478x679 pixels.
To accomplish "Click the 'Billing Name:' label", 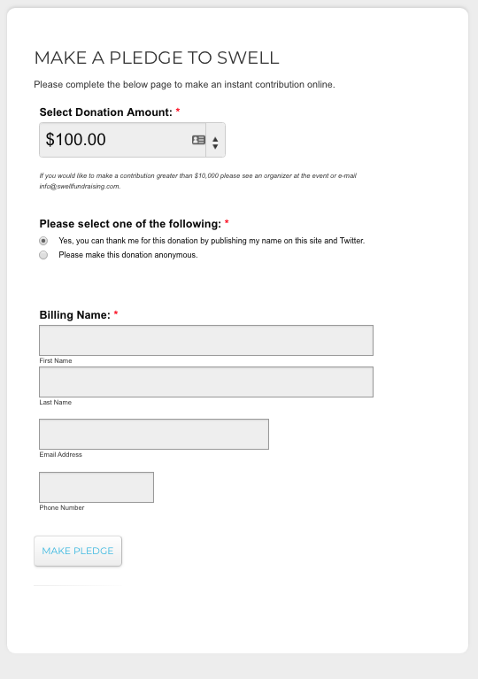I will coord(75,315).
